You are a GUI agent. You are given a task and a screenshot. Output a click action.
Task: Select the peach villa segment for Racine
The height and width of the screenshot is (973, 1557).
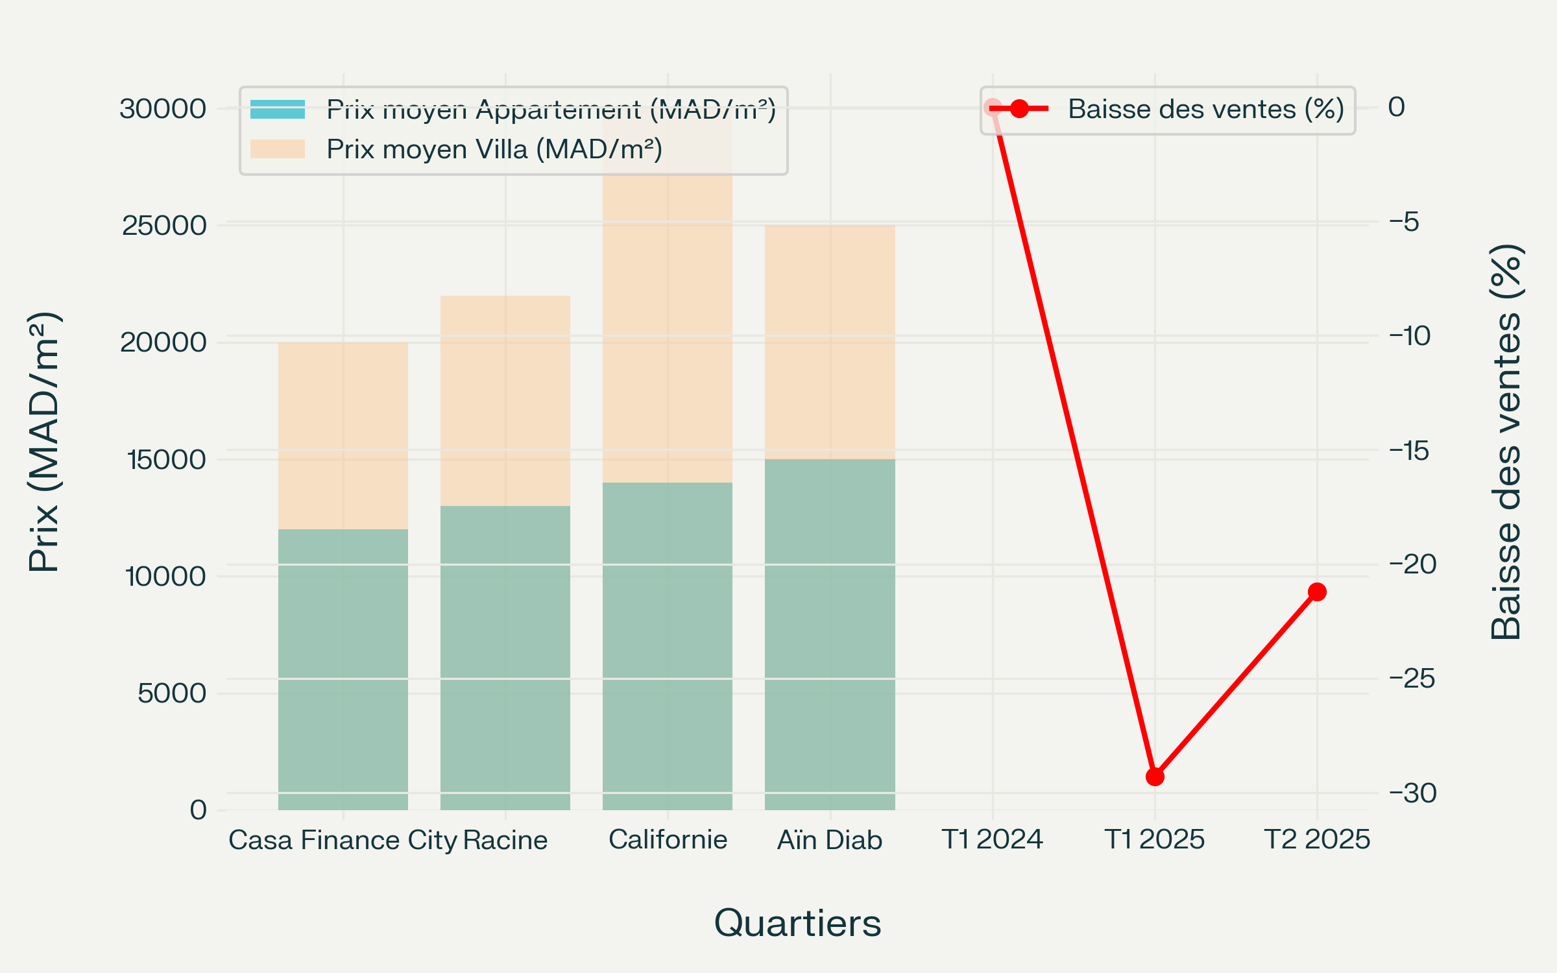(x=505, y=400)
